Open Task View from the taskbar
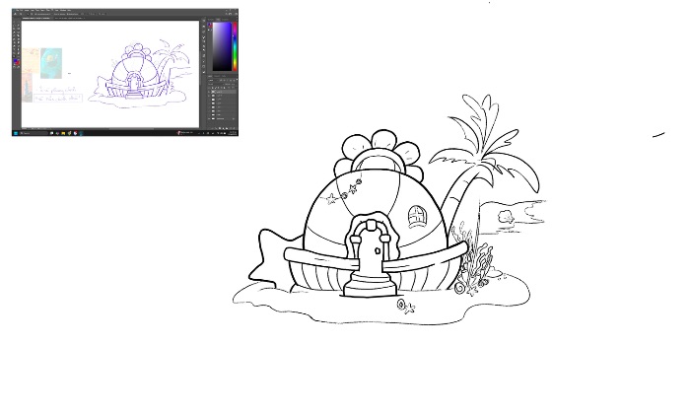The image size is (690, 414). 51,133
